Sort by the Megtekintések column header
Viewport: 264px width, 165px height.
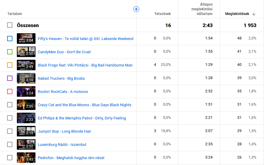[237, 14]
